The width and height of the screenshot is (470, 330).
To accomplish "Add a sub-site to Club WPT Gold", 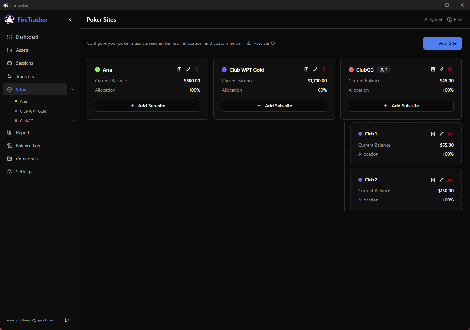I will coord(274,106).
